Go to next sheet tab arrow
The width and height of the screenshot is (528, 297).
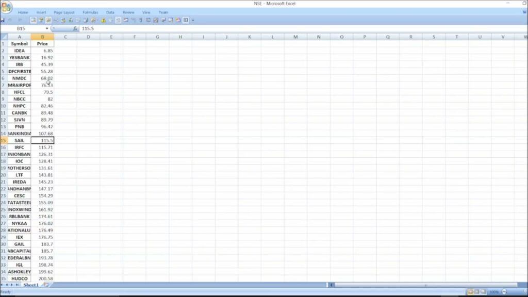[x=12, y=285]
